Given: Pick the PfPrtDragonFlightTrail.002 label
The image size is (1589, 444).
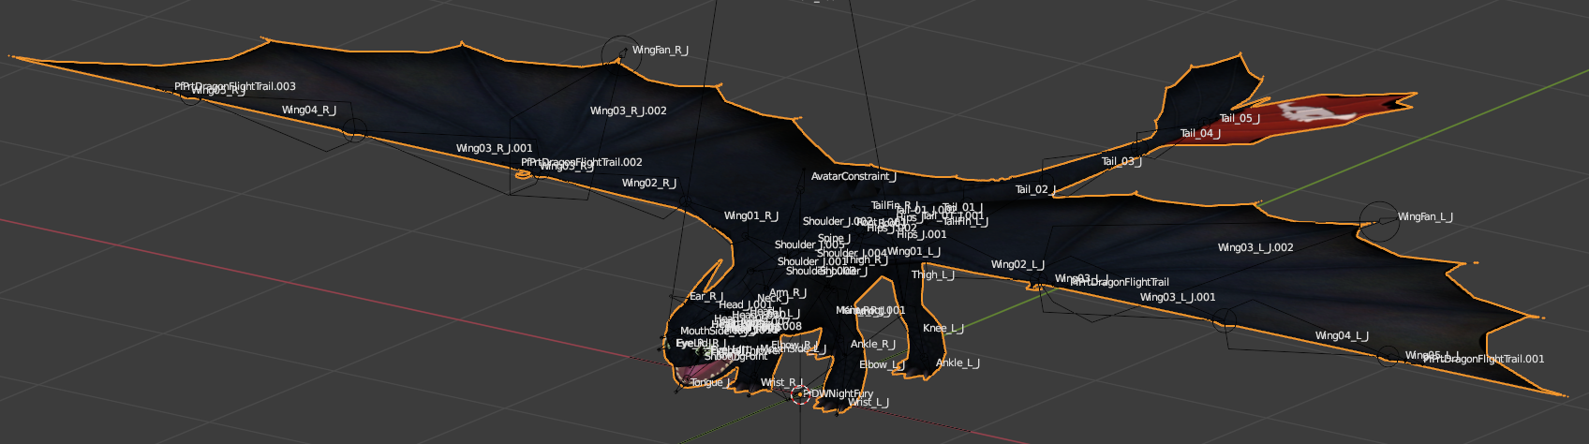Looking at the screenshot, I should (x=582, y=163).
